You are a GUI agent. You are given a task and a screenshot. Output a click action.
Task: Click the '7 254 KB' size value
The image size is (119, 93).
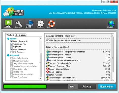(x=106, y=66)
